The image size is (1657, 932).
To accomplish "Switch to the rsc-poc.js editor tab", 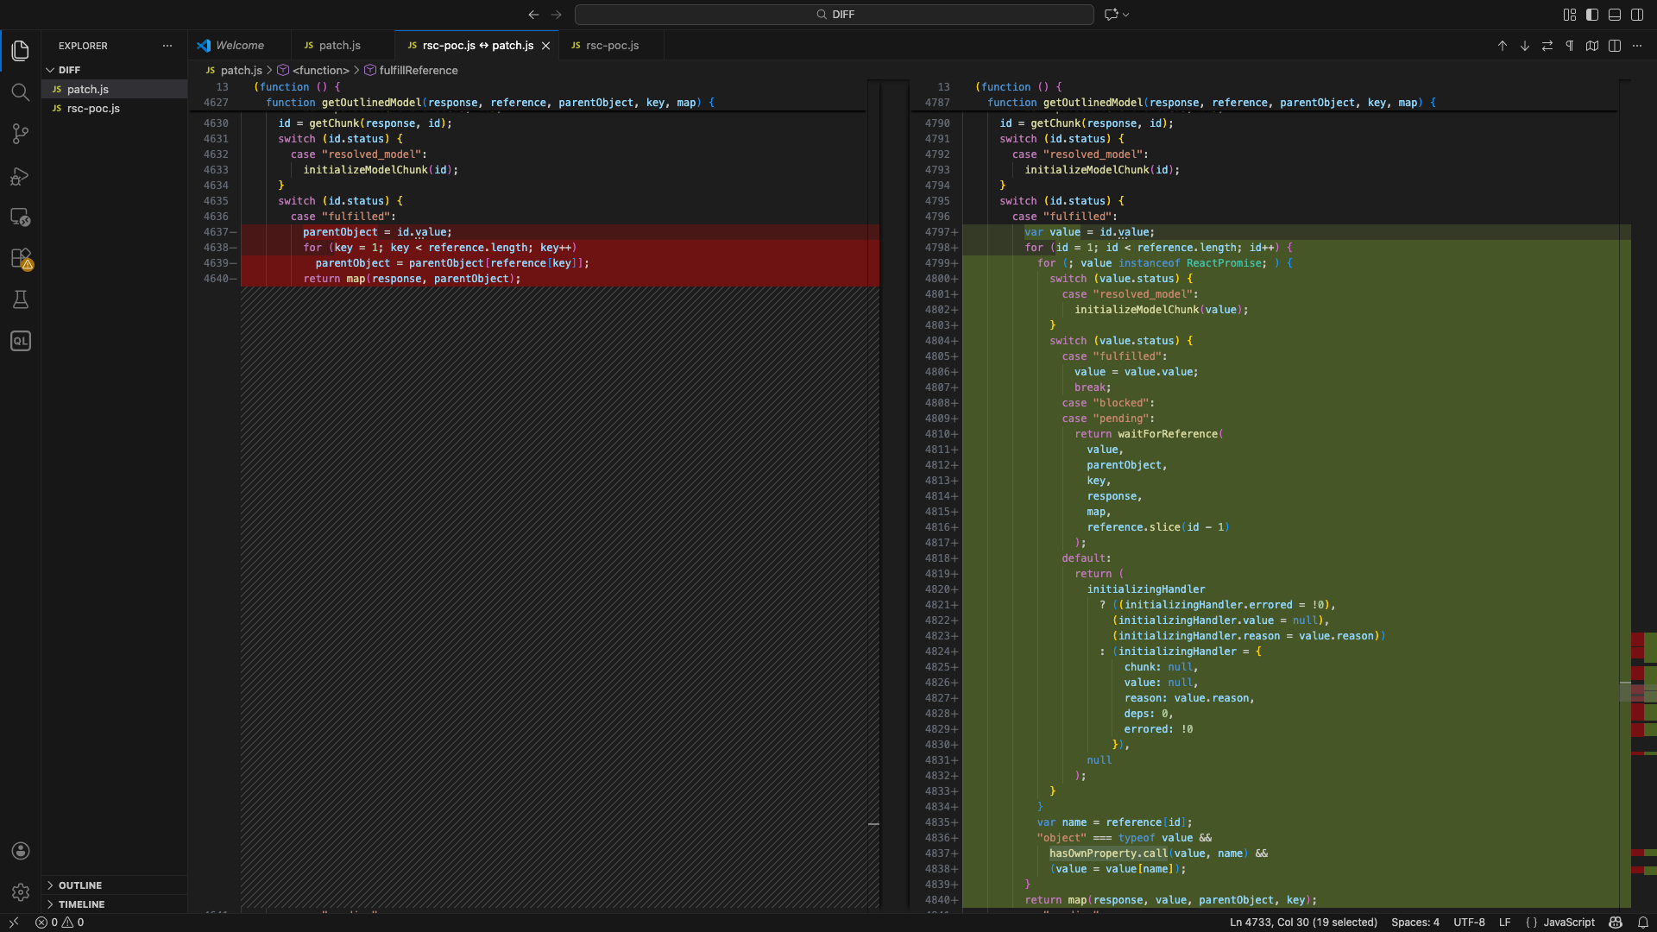I will coord(612,46).
